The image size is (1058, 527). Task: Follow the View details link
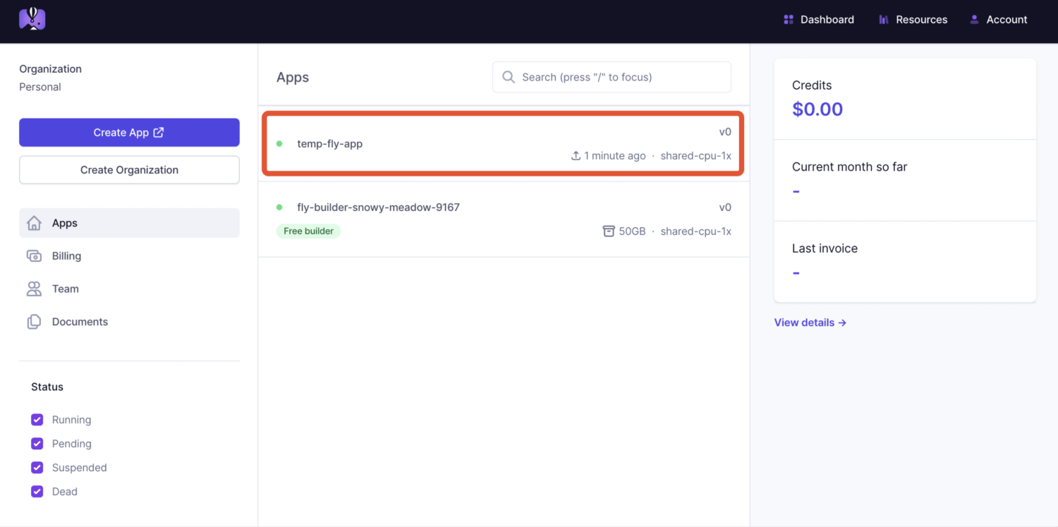click(x=810, y=322)
